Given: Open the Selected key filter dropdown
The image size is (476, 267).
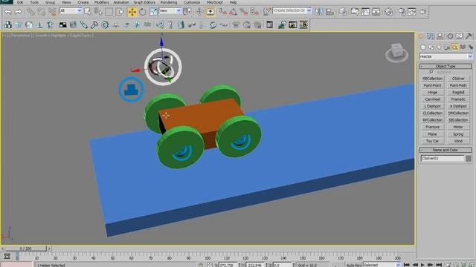Looking at the screenshot, I should (398, 265).
